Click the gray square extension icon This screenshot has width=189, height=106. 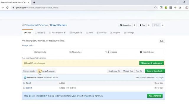click(171, 8)
